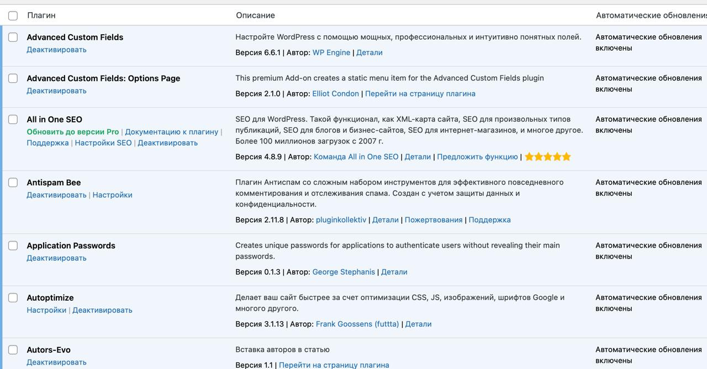Click Пожертвования link for Antispam Bee
Image resolution: width=707 pixels, height=369 pixels.
[x=433, y=220]
